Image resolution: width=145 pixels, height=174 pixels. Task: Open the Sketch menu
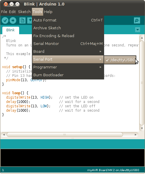coord(24,12)
